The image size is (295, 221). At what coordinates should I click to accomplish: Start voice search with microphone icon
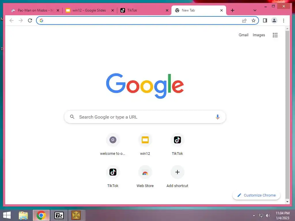coord(218,117)
